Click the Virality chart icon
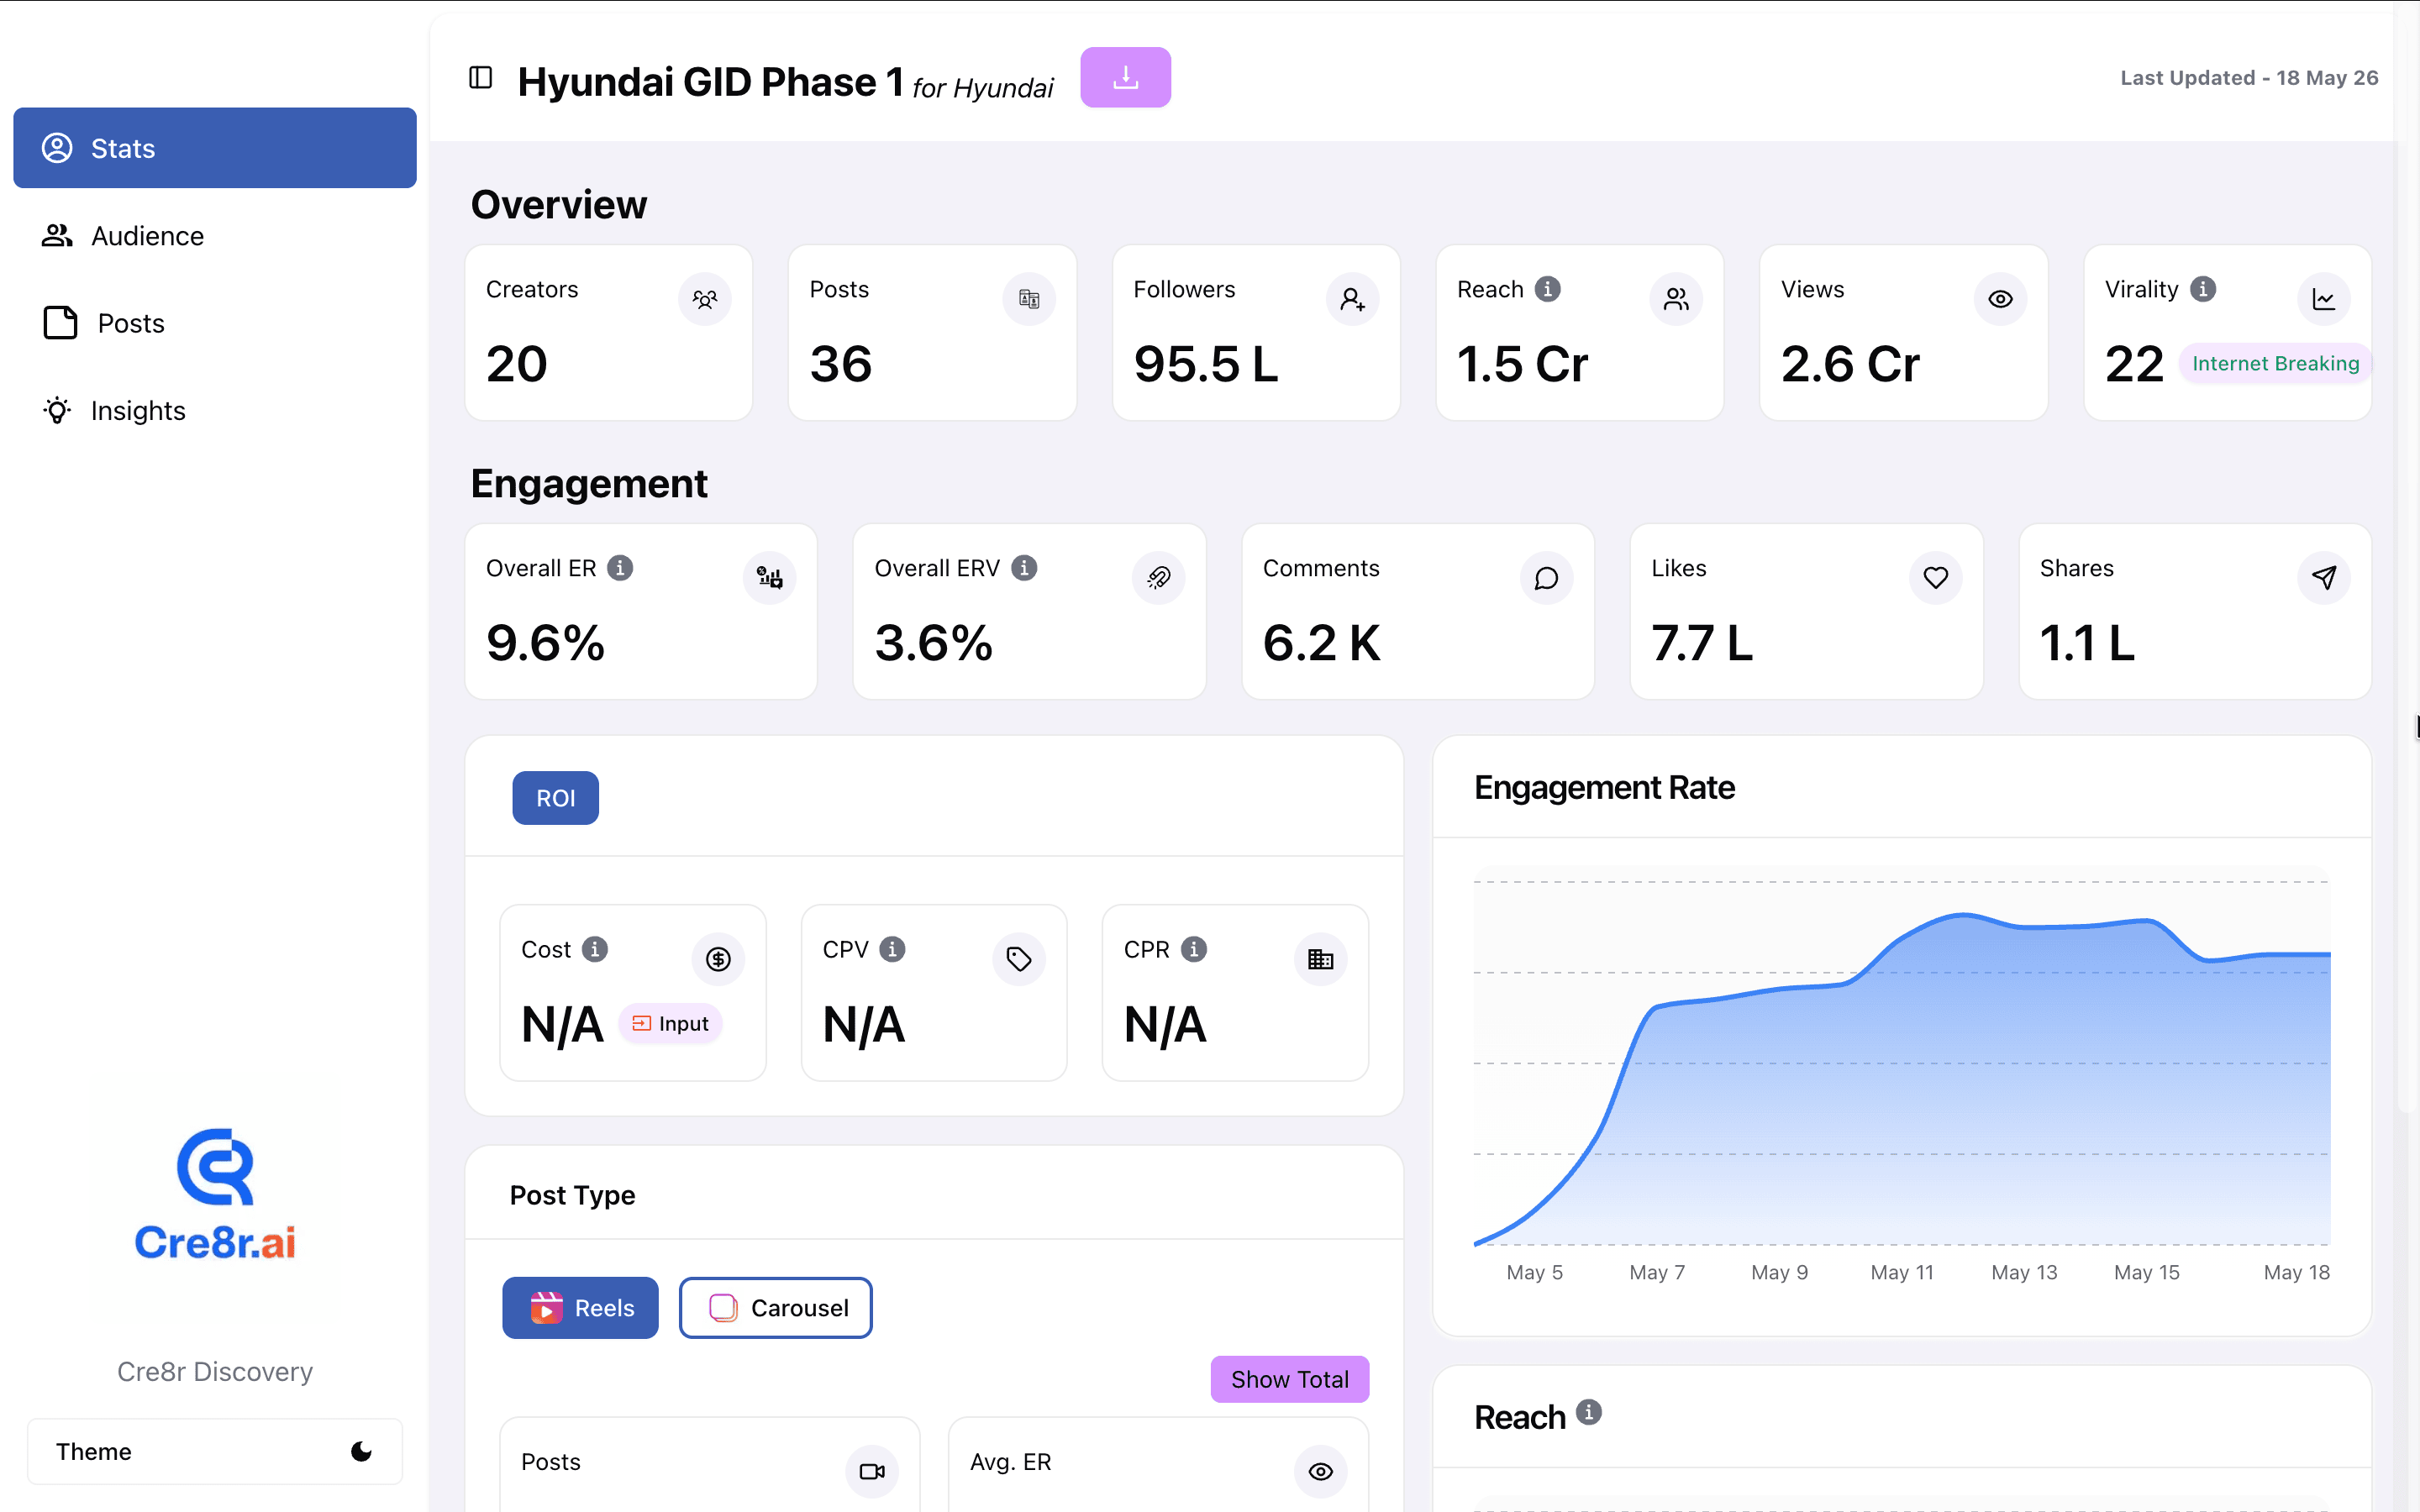2420x1512 pixels. 2323,298
